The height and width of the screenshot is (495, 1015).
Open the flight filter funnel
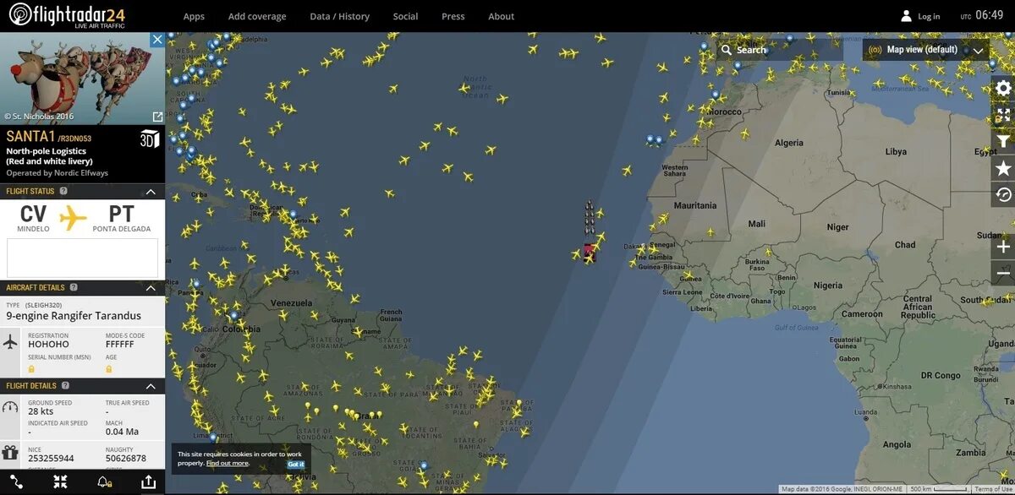coord(1003,141)
